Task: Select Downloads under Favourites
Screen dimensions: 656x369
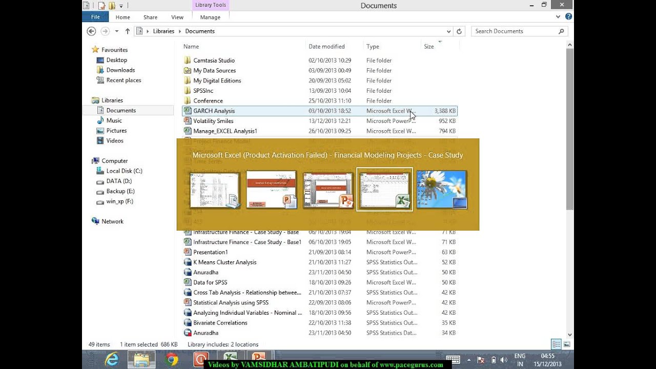Action: point(120,70)
